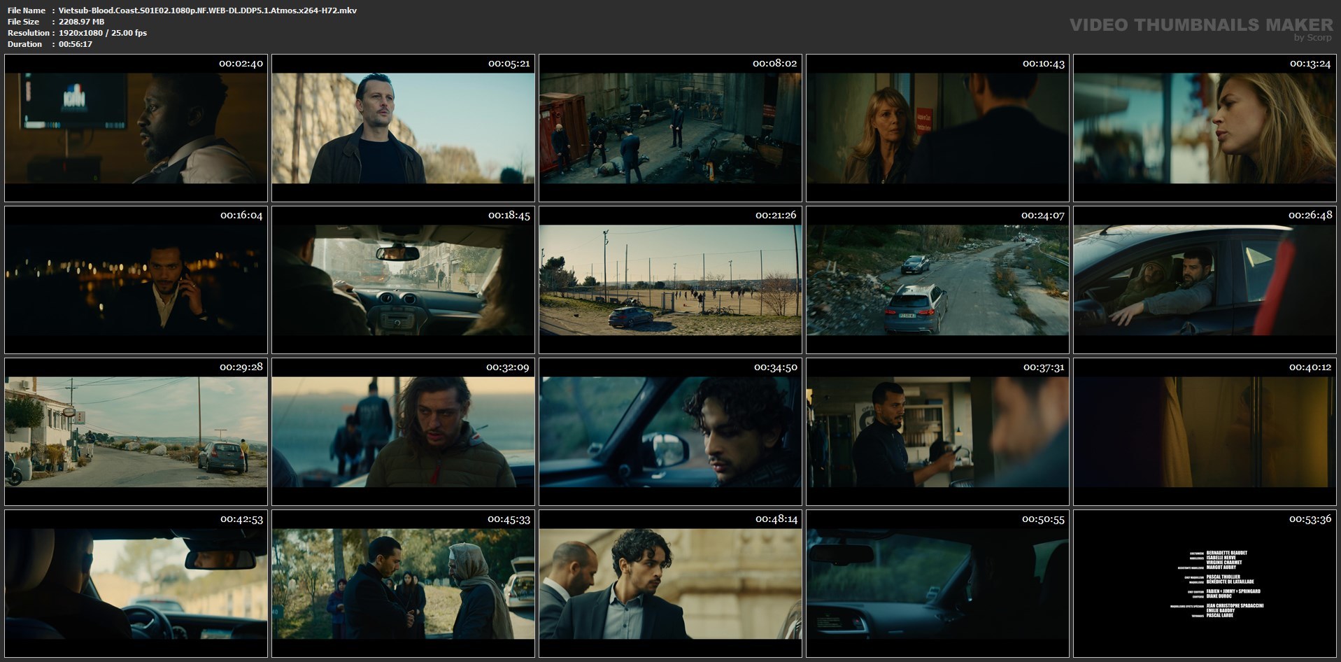
Task: Click the thumbnail at 00:32:09
Action: (403, 432)
